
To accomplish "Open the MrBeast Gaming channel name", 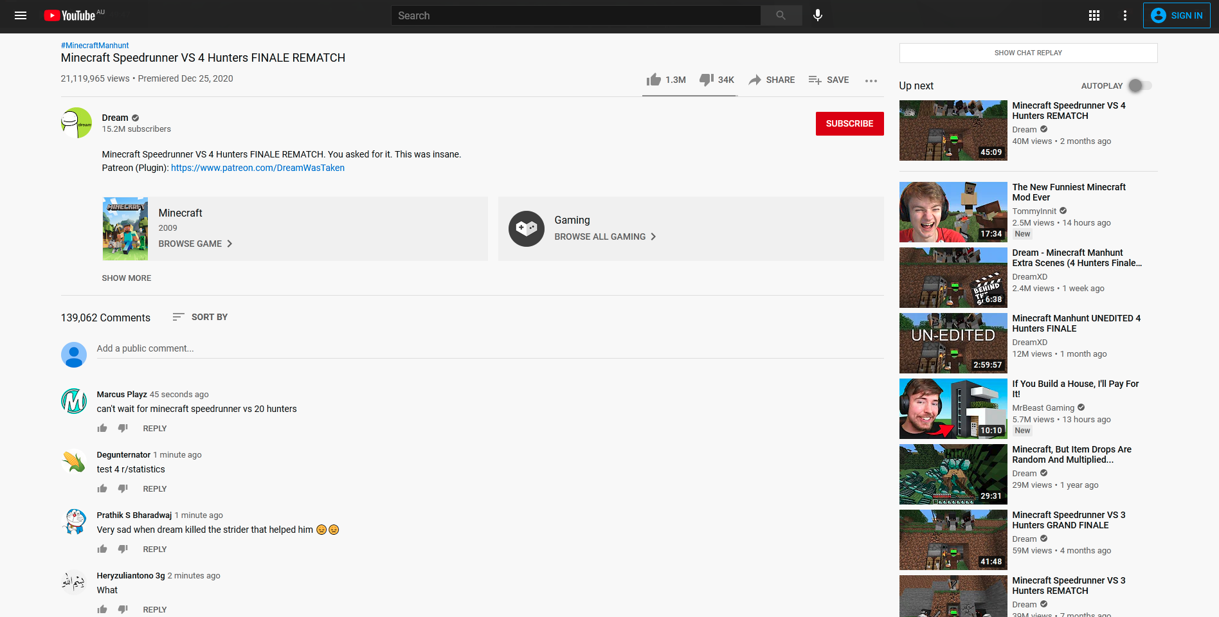I will point(1043,408).
